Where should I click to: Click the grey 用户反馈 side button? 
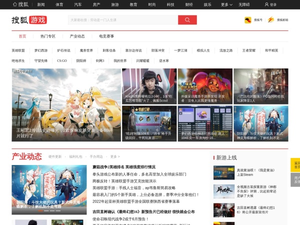pyautogui.click(x=295, y=180)
